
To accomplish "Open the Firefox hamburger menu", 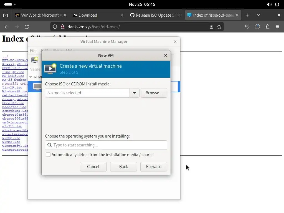I will coord(277,27).
